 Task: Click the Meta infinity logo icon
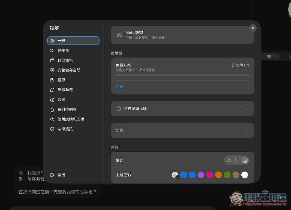[x=119, y=35]
